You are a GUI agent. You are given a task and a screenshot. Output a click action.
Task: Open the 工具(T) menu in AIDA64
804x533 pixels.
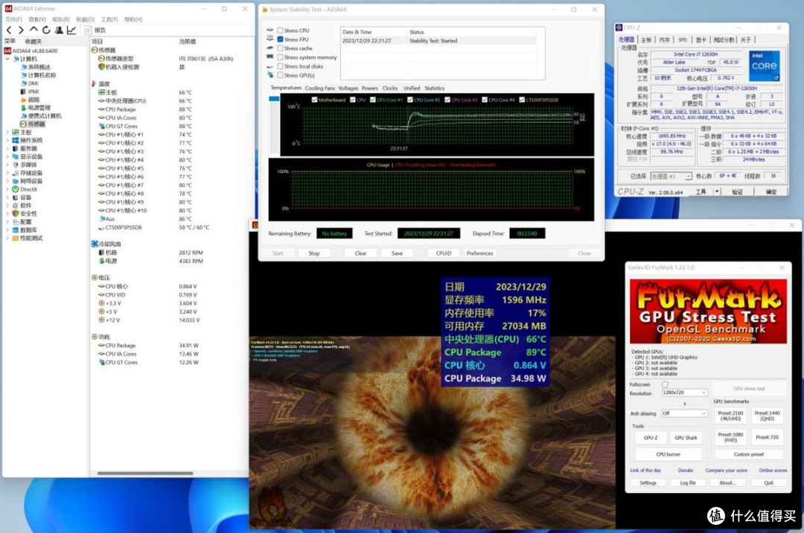tap(109, 19)
